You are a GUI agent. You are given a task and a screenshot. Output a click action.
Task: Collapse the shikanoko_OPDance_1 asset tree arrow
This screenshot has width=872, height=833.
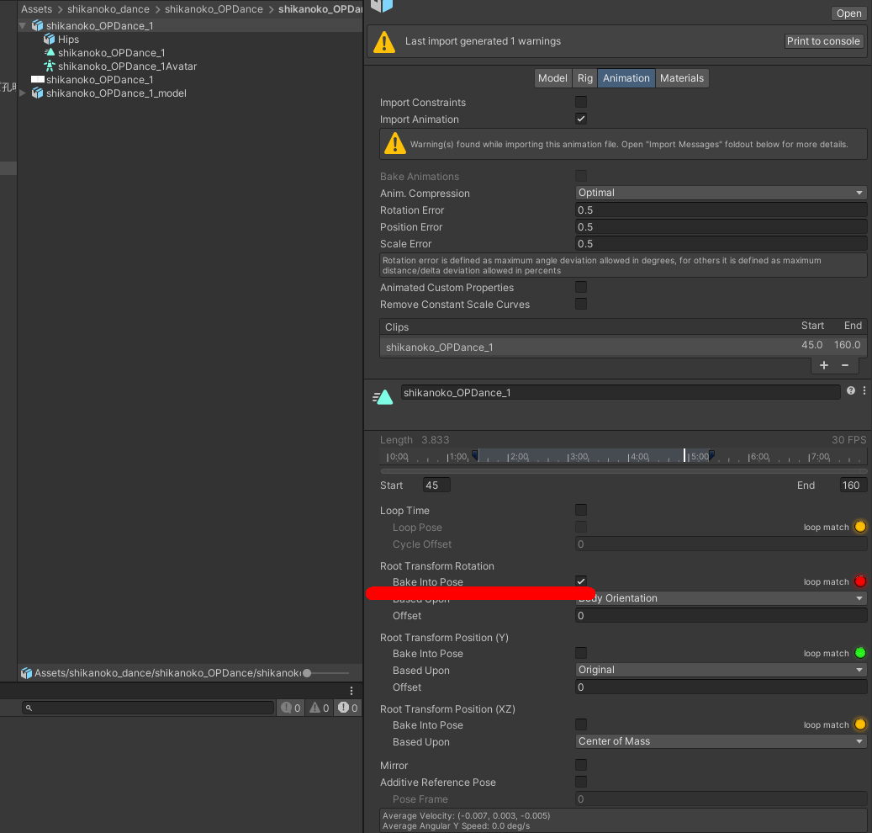[x=23, y=25]
